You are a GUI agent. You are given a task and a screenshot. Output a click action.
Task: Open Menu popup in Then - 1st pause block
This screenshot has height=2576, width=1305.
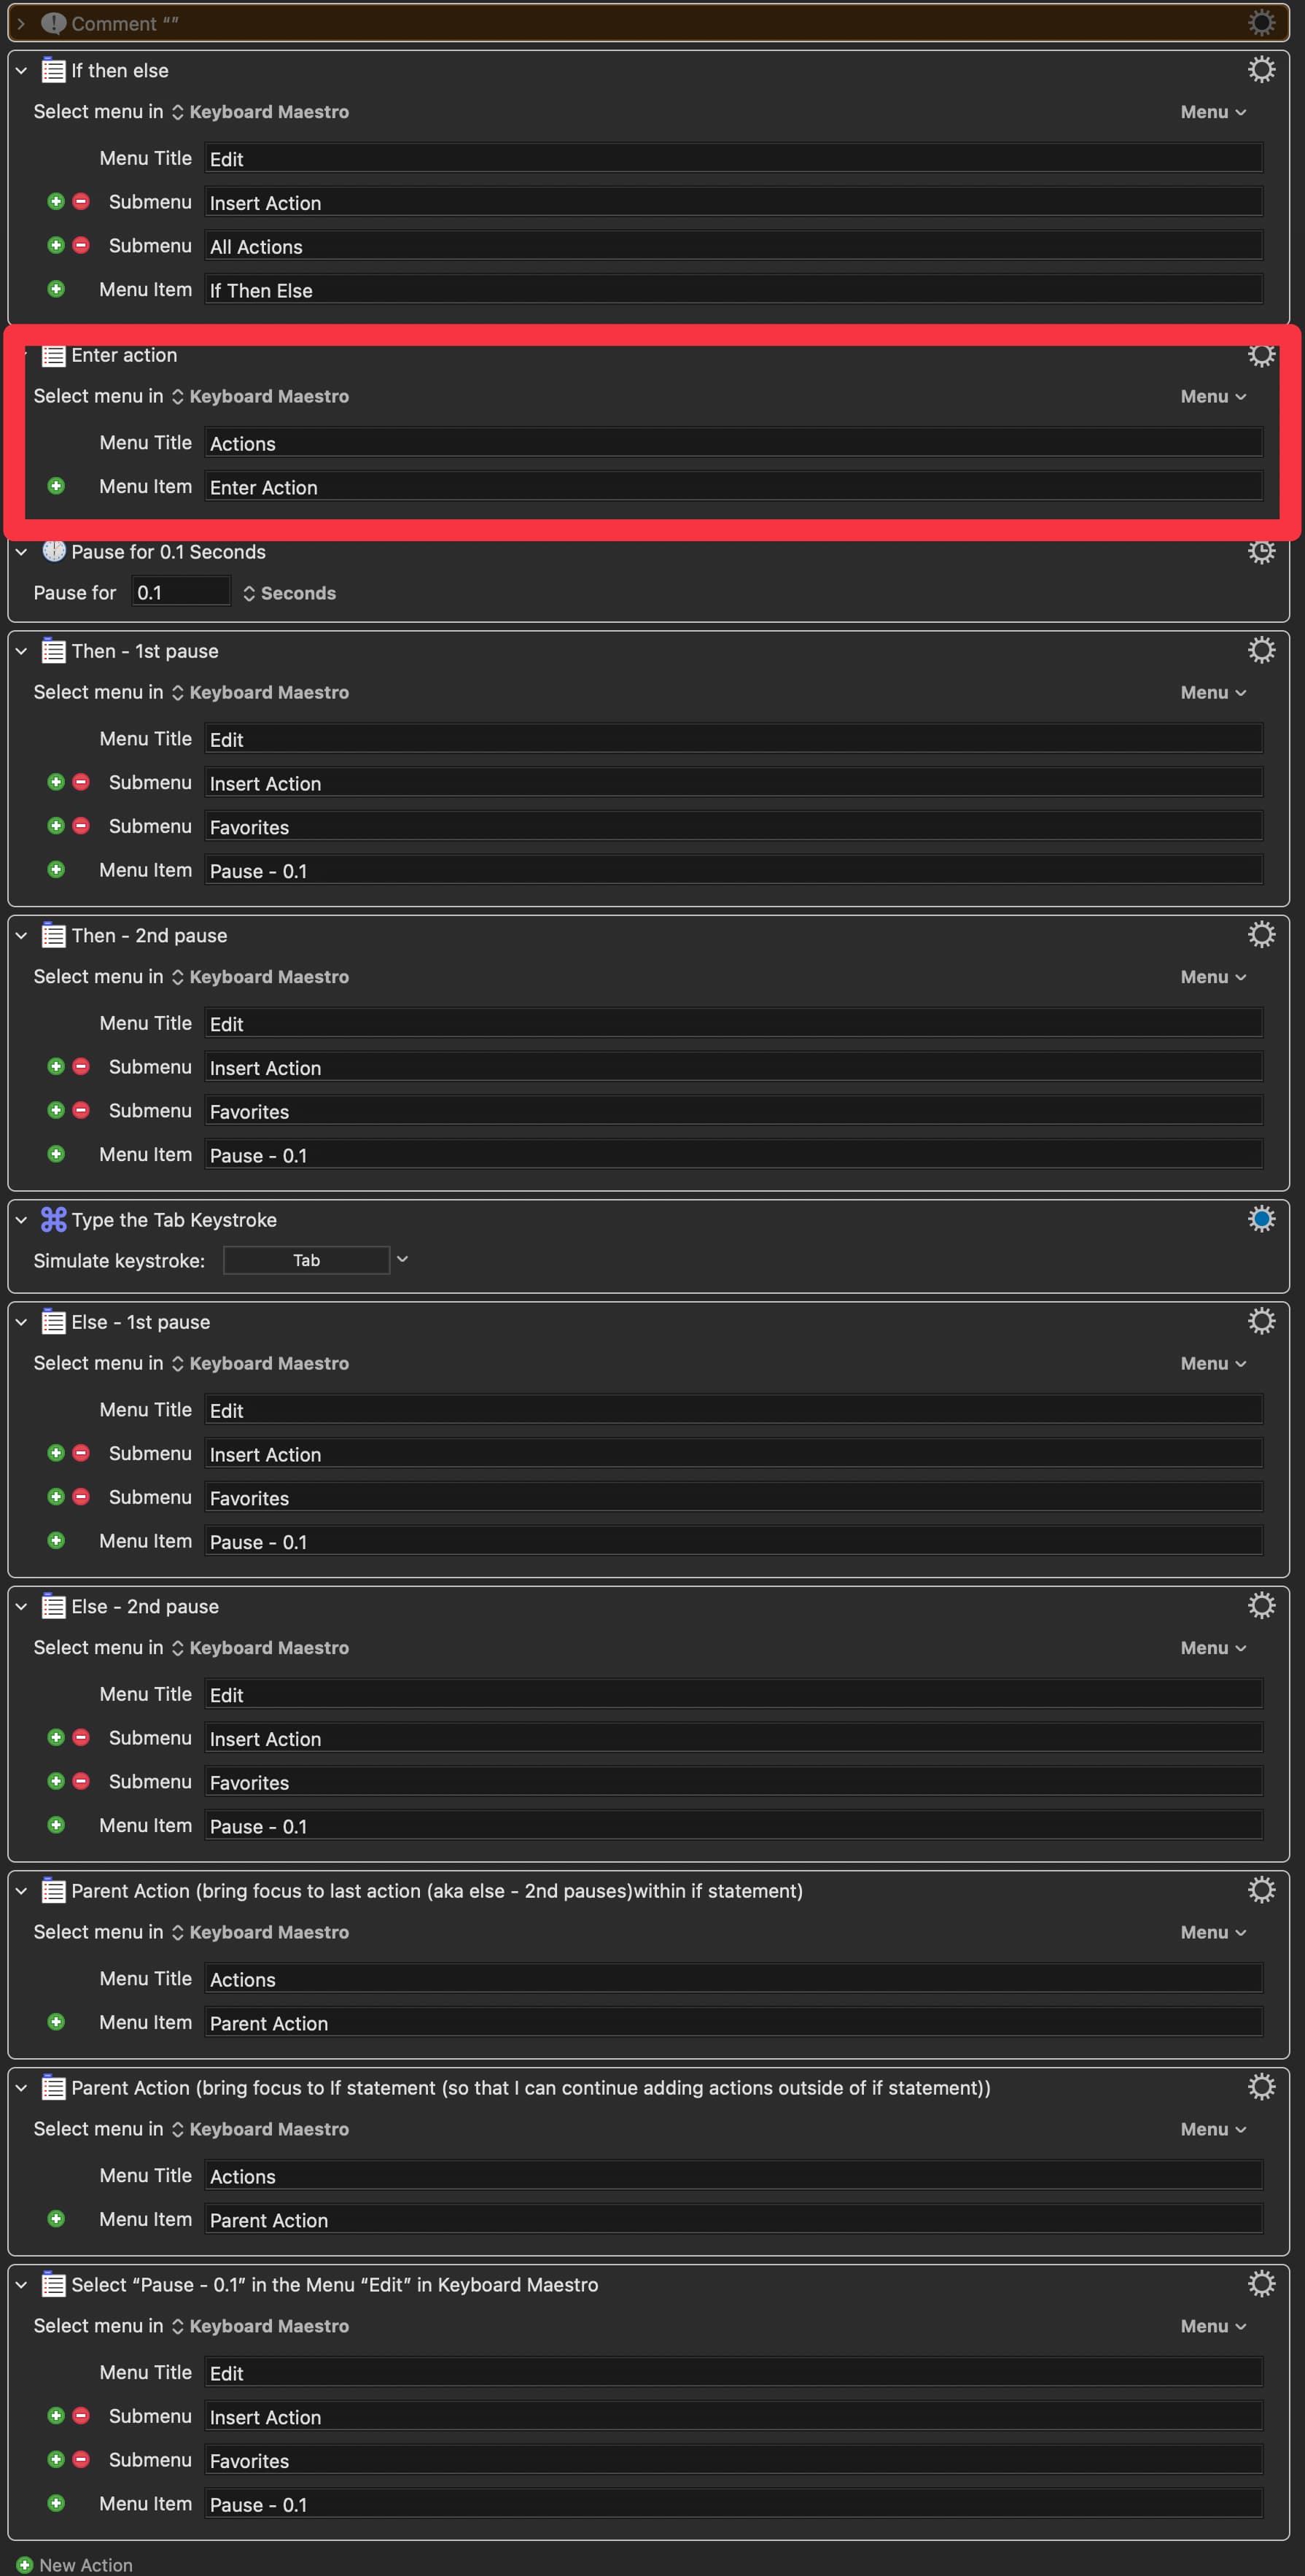[1212, 693]
